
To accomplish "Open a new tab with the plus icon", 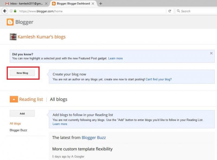I will (101, 4).
